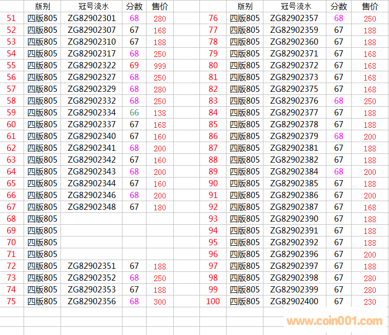
Task: Select the price 138 cell
Action: coord(160,113)
